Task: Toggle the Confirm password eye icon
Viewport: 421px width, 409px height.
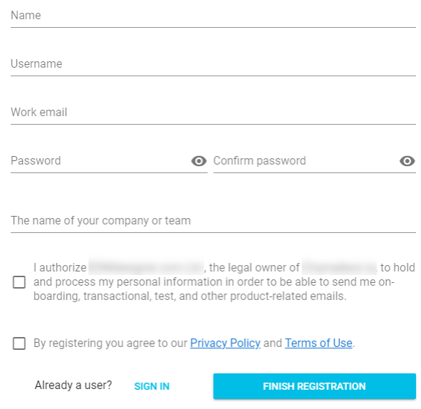Action: 407,161
